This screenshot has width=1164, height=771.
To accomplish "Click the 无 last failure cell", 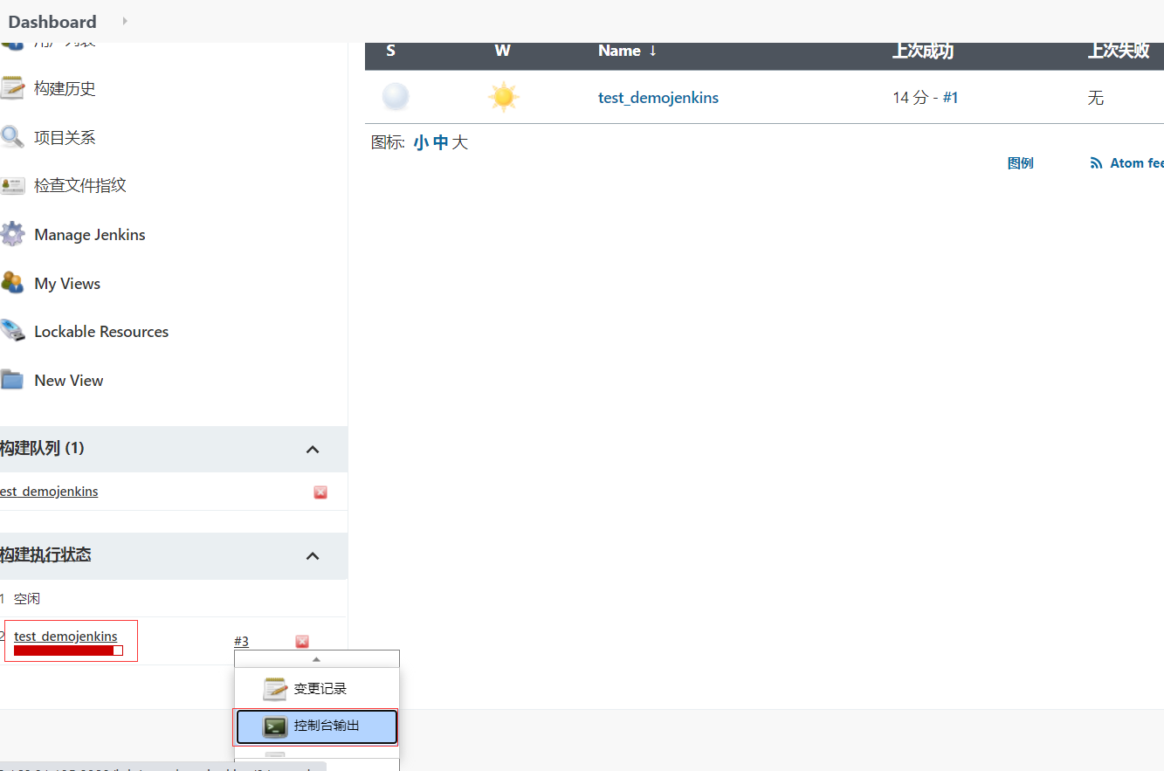I will 1096,97.
